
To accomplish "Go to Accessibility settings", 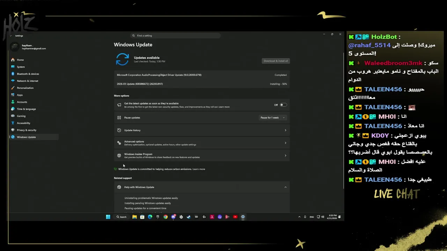I will click(x=34, y=123).
